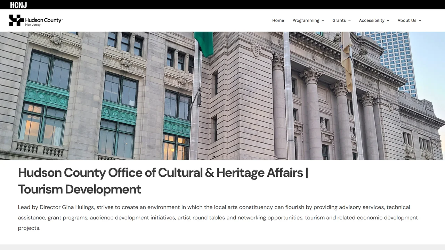Open the Home menu link
445x250 pixels.
click(278, 20)
